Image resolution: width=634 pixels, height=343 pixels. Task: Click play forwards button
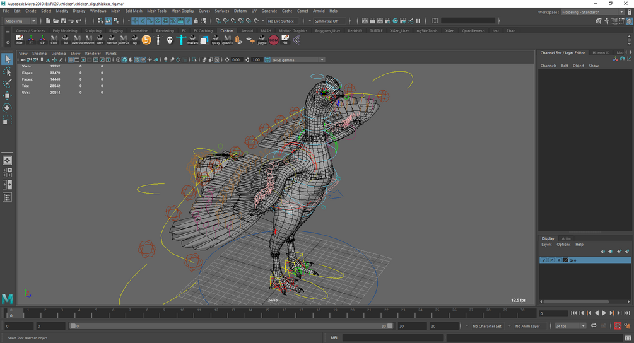point(604,313)
